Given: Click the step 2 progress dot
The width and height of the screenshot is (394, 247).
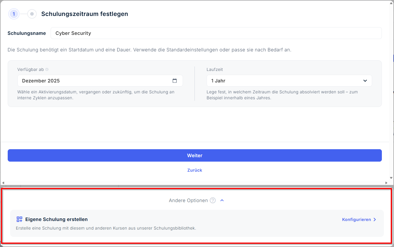Looking at the screenshot, I should (32, 14).
